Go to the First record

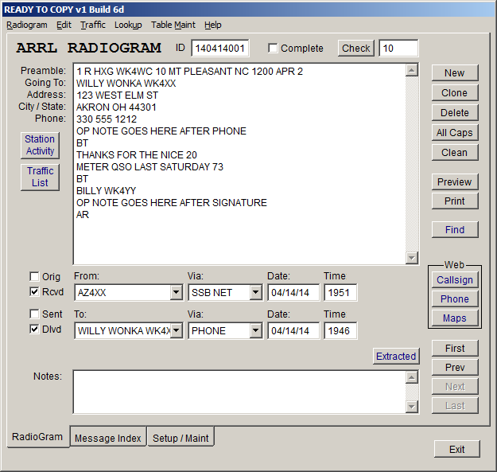(x=455, y=349)
